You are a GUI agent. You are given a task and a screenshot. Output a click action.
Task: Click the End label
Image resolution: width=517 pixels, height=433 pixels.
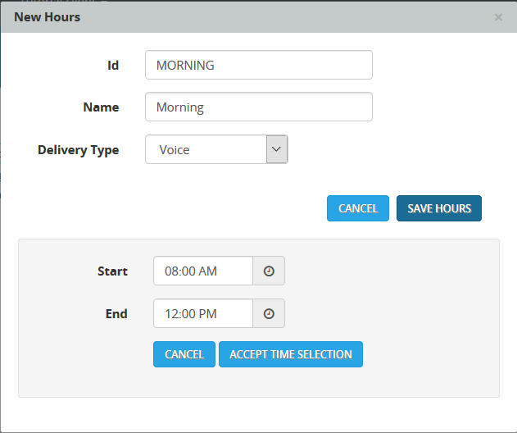click(117, 314)
